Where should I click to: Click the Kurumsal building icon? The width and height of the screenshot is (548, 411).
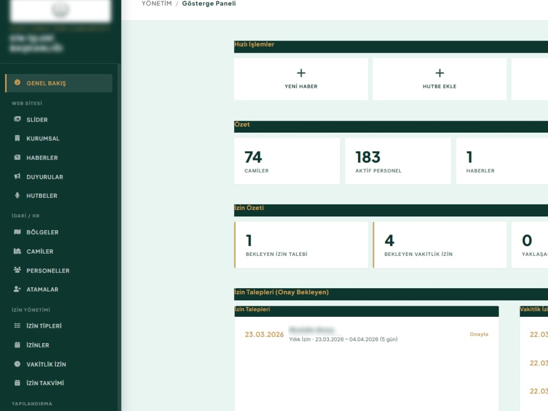[x=17, y=138]
